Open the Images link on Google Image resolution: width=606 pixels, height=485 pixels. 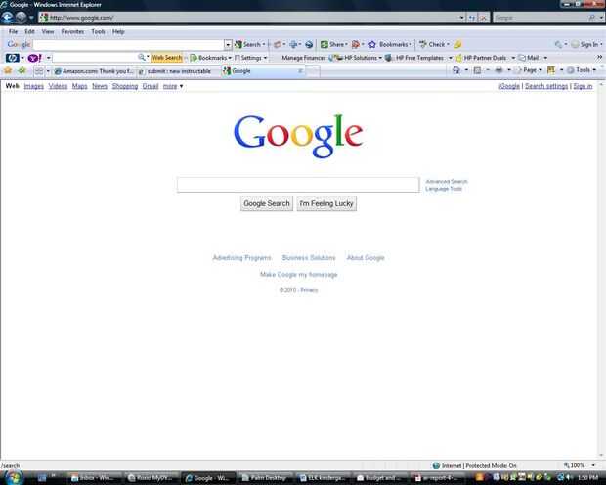coord(33,86)
